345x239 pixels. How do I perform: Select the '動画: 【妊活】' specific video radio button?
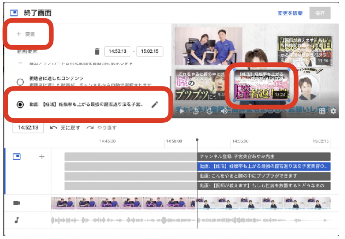point(20,104)
